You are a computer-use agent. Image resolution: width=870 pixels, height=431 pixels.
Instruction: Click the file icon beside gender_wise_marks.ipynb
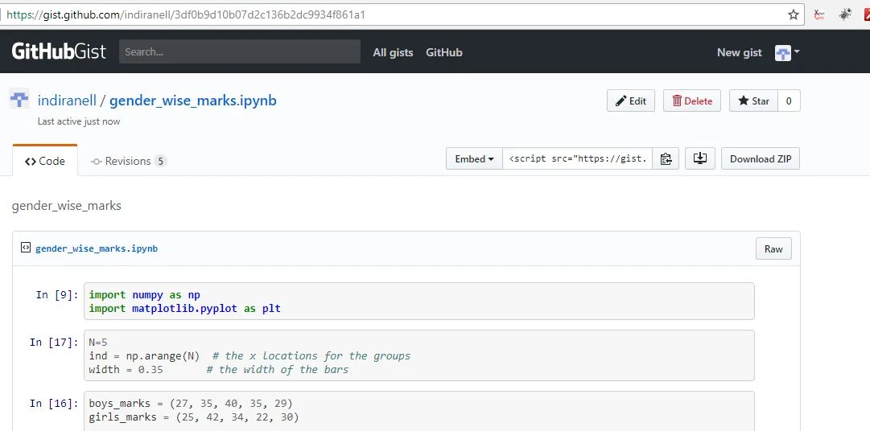pyautogui.click(x=25, y=248)
